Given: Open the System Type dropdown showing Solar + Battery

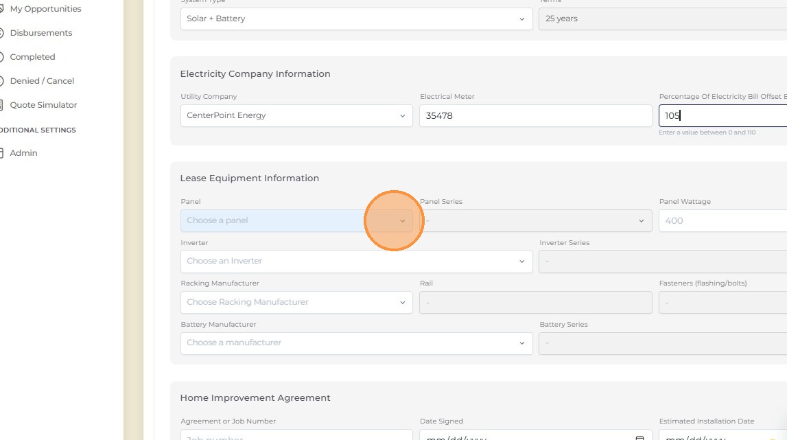Looking at the screenshot, I should click(356, 19).
